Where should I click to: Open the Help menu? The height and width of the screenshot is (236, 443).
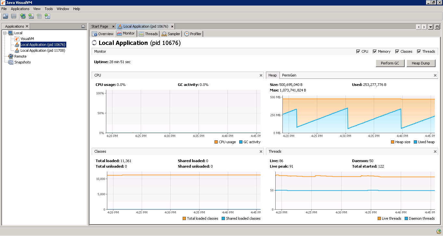[77, 9]
